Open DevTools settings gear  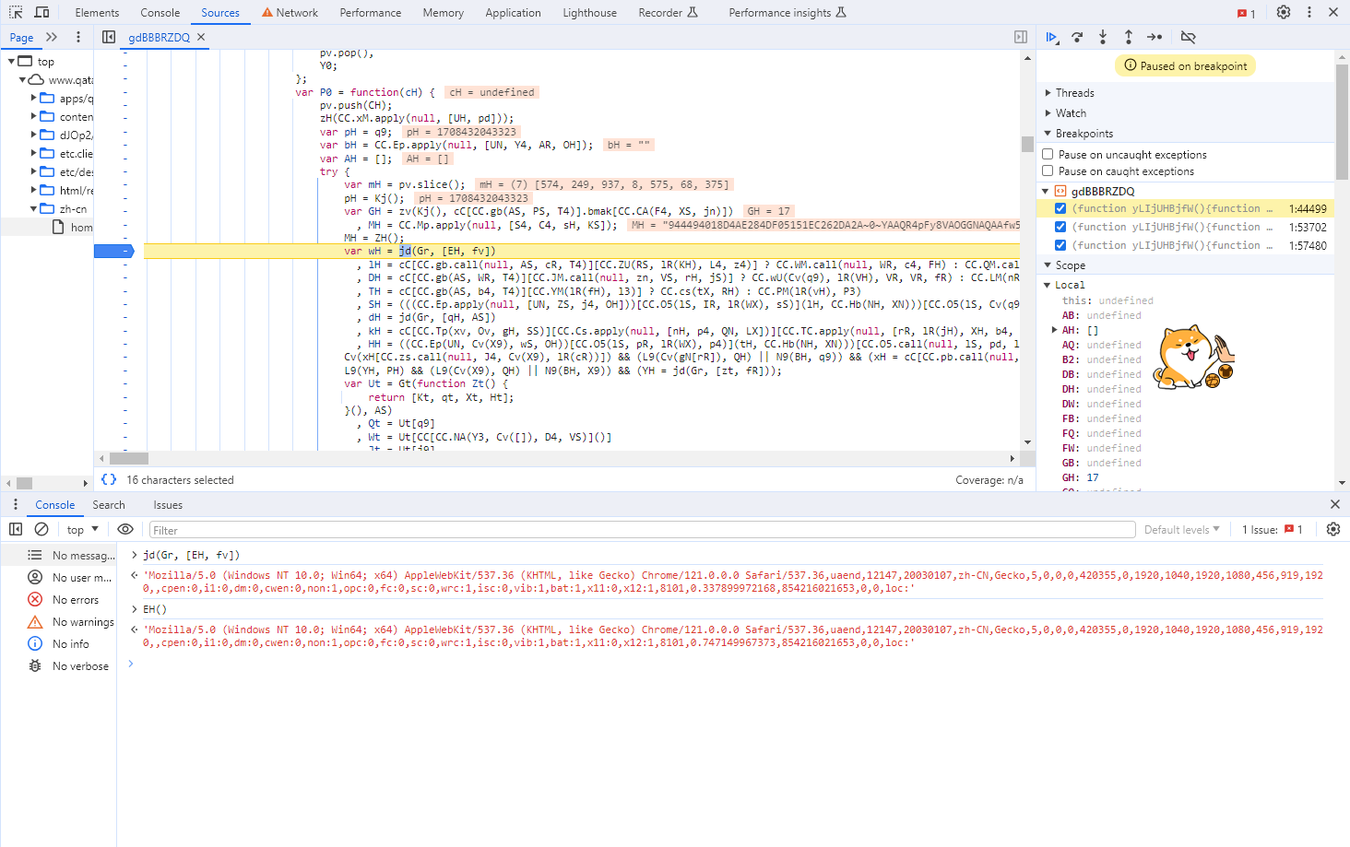click(1284, 12)
